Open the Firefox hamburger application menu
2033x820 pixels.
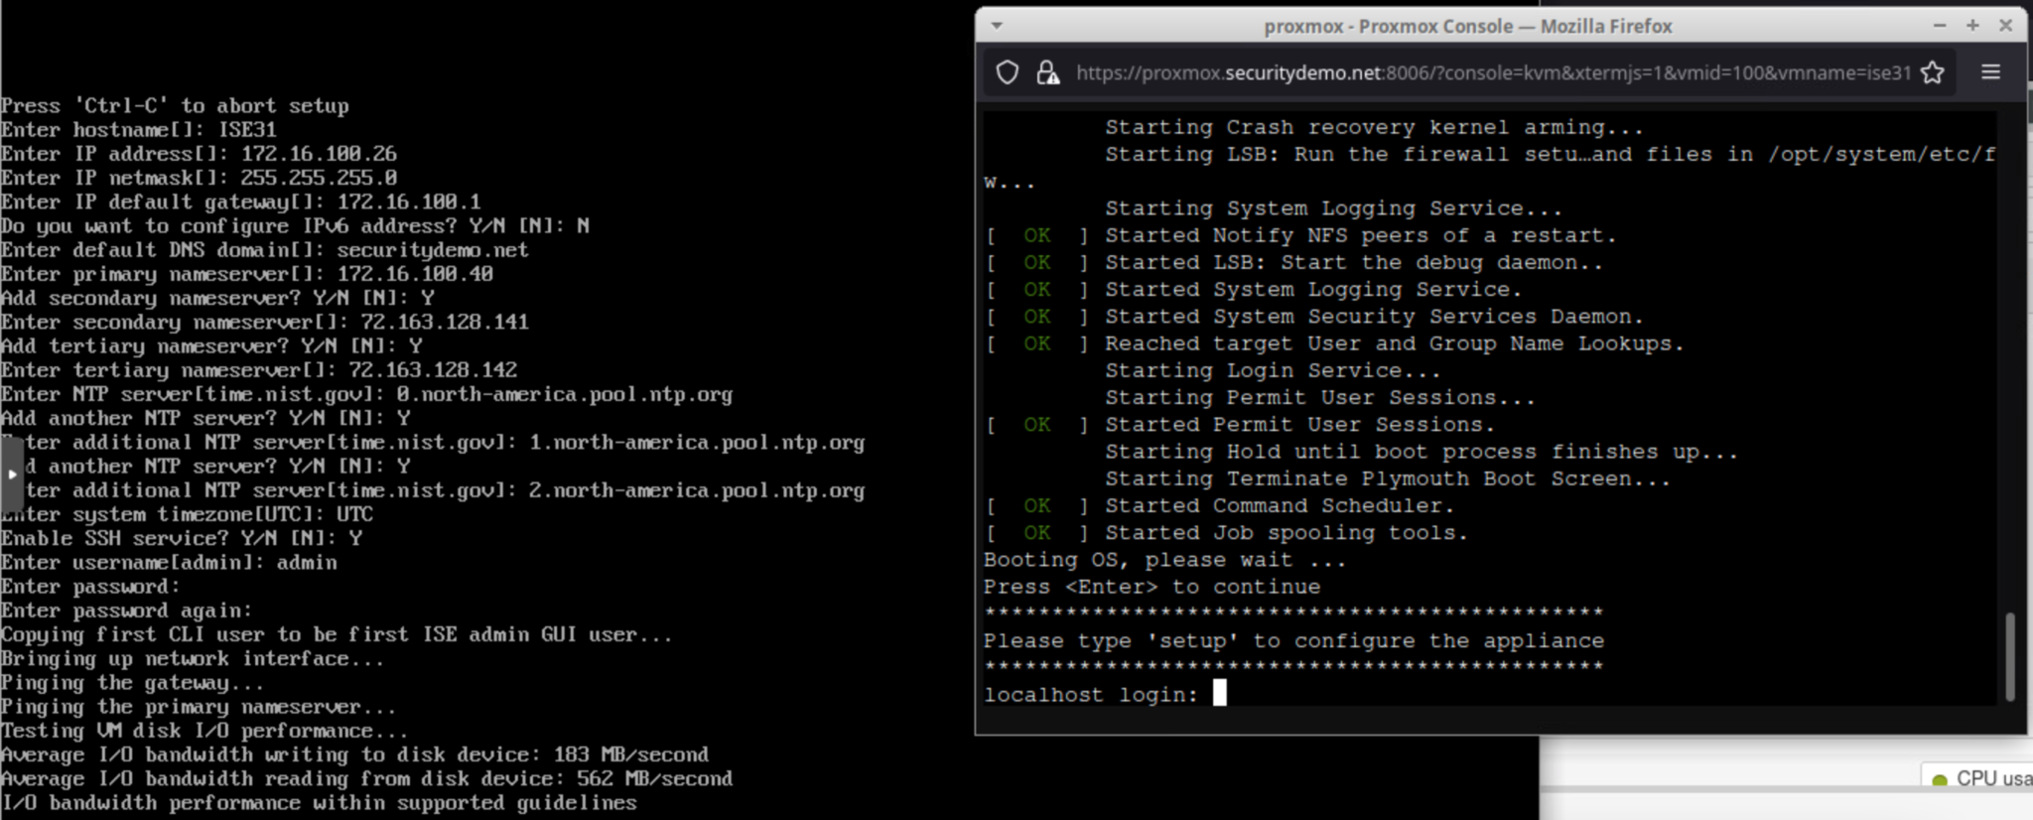click(1990, 72)
